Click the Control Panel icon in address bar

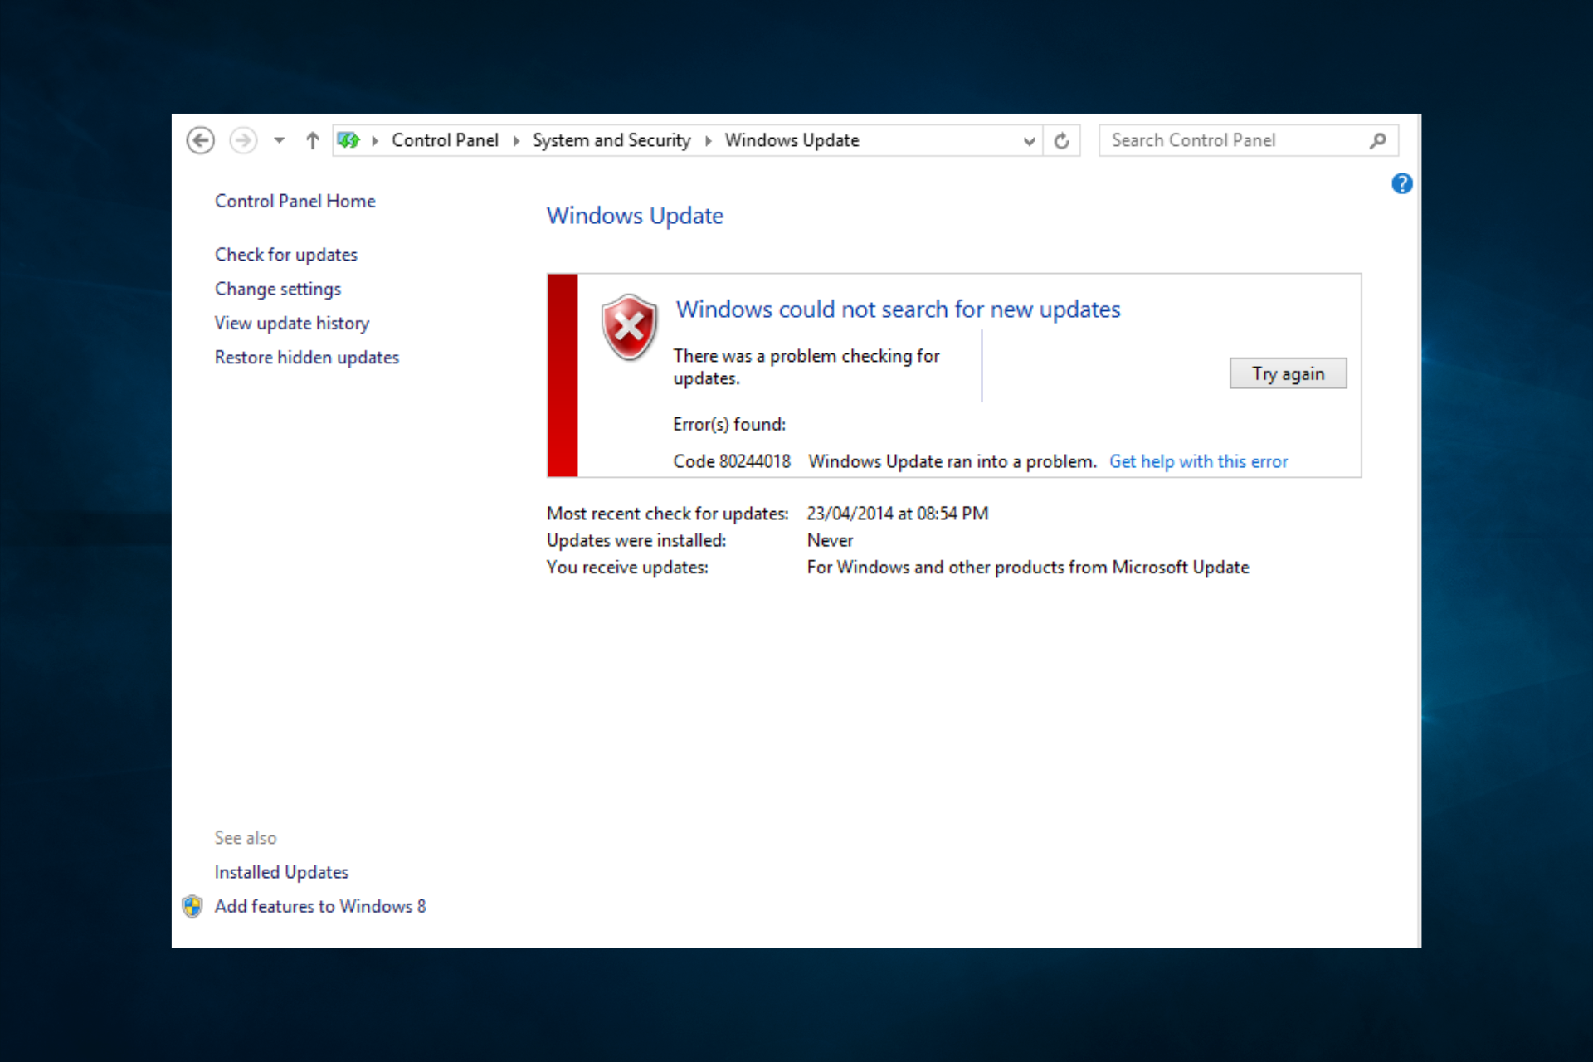(348, 140)
